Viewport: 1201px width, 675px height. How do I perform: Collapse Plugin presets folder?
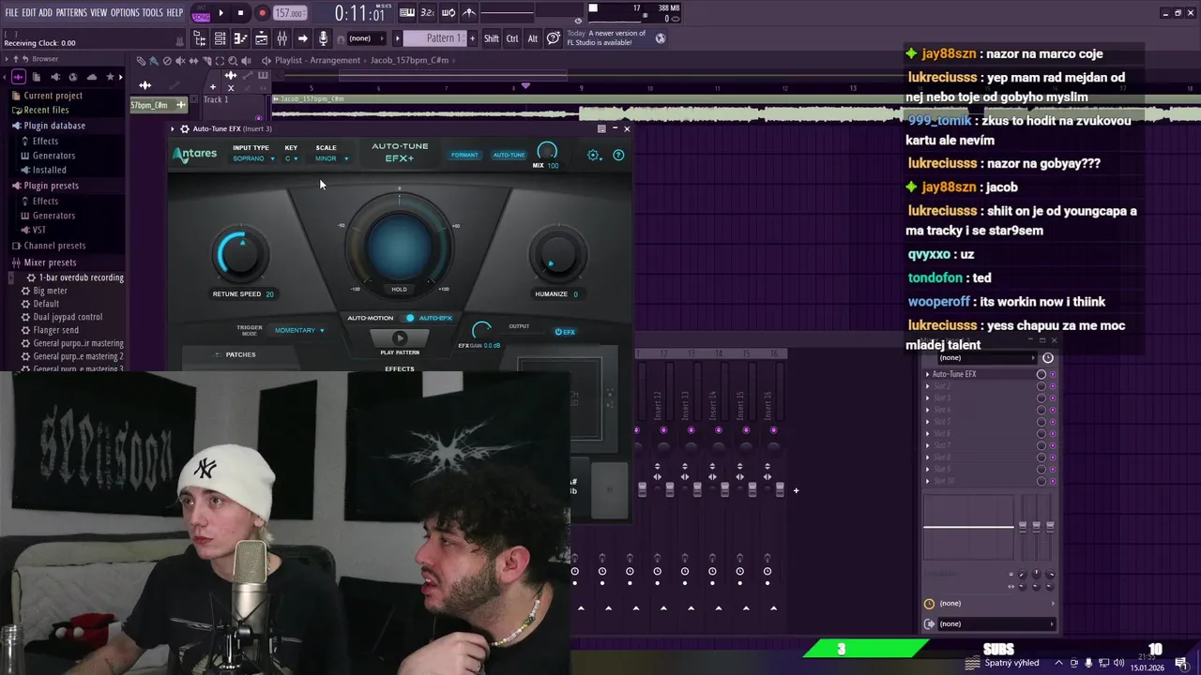click(51, 186)
